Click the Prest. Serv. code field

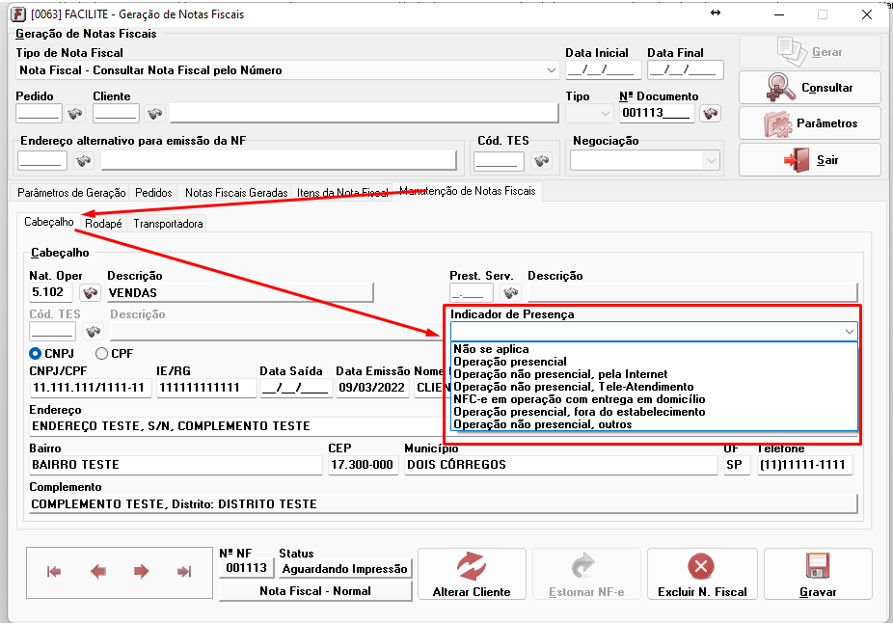(471, 293)
